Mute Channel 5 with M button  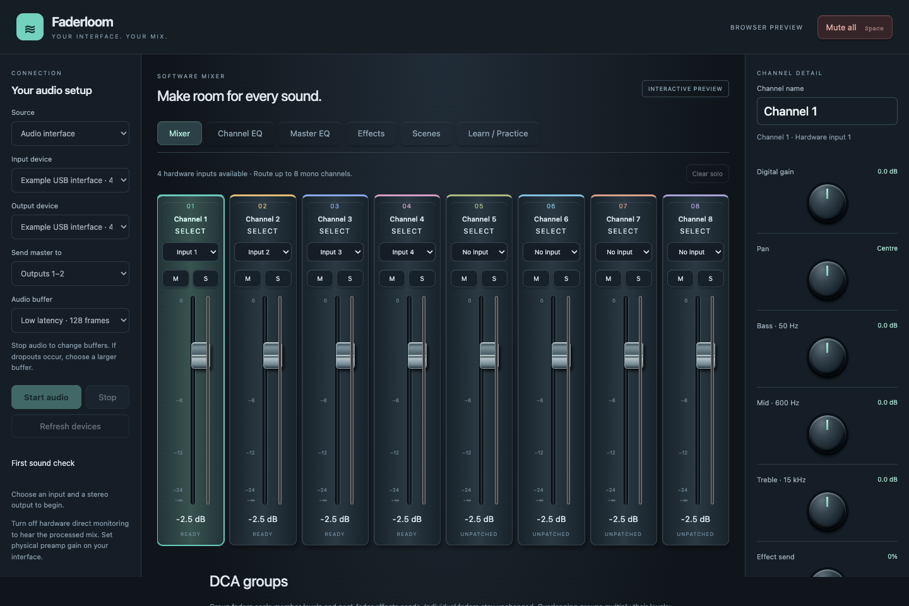464,278
